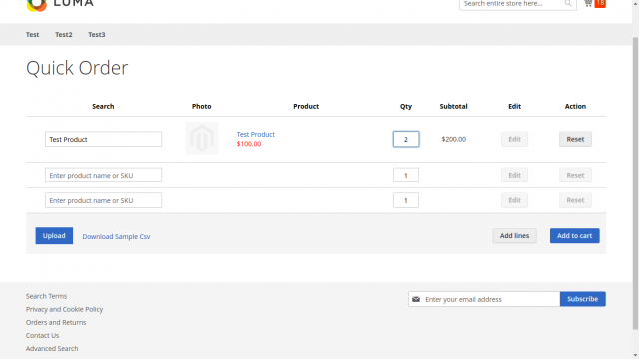The image size is (639, 359).
Task: Open the Test Product link
Action: (x=256, y=134)
